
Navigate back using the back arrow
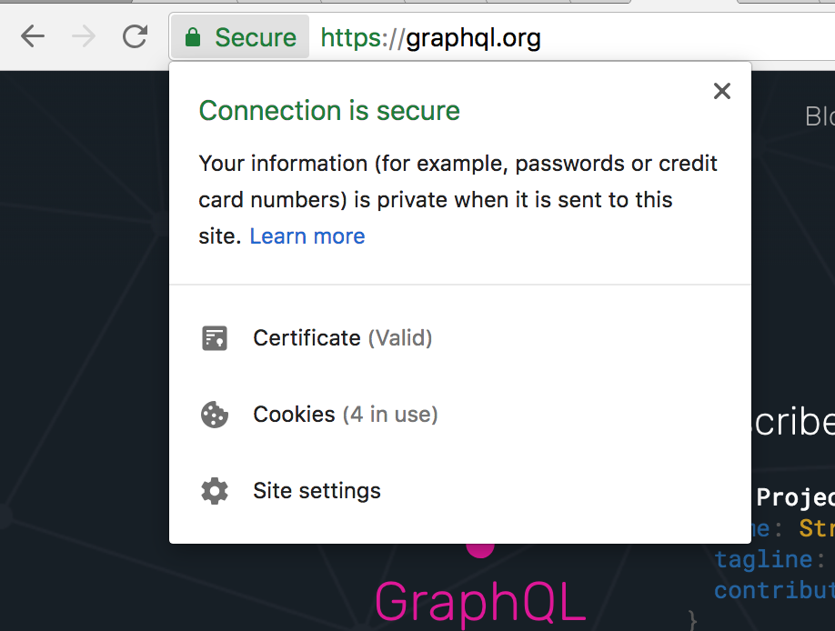(33, 36)
